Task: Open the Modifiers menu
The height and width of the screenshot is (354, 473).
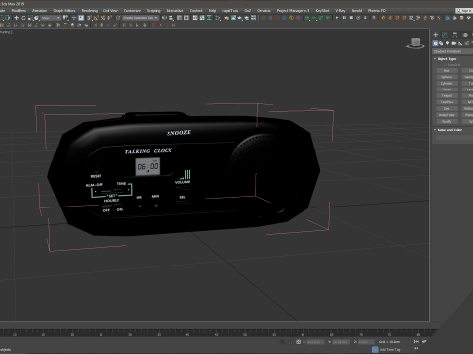Action: [x=19, y=11]
